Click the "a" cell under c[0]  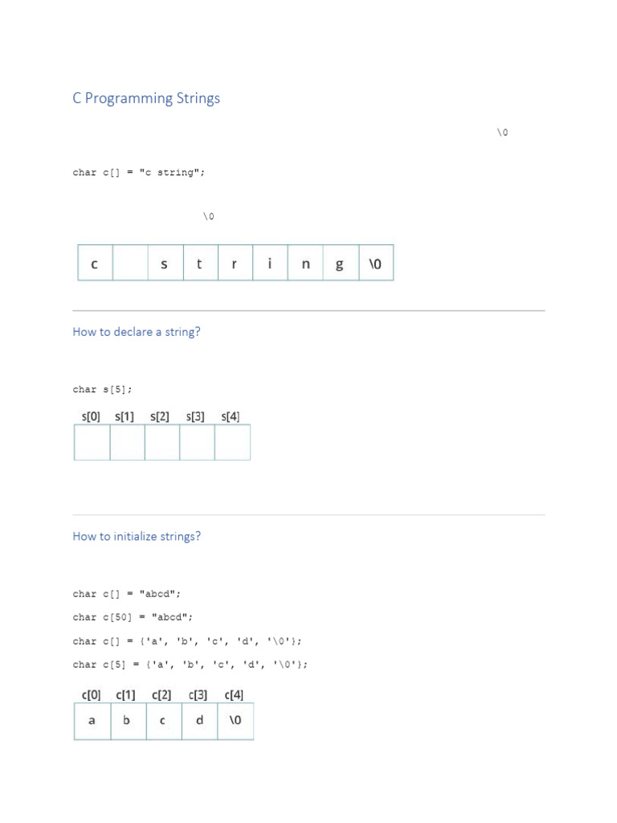click(x=92, y=721)
